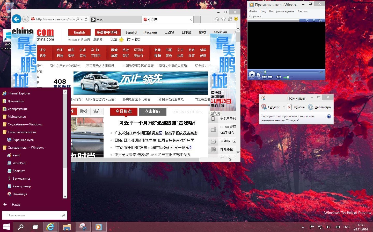Click search magnifier in IE address bar

click(78, 19)
